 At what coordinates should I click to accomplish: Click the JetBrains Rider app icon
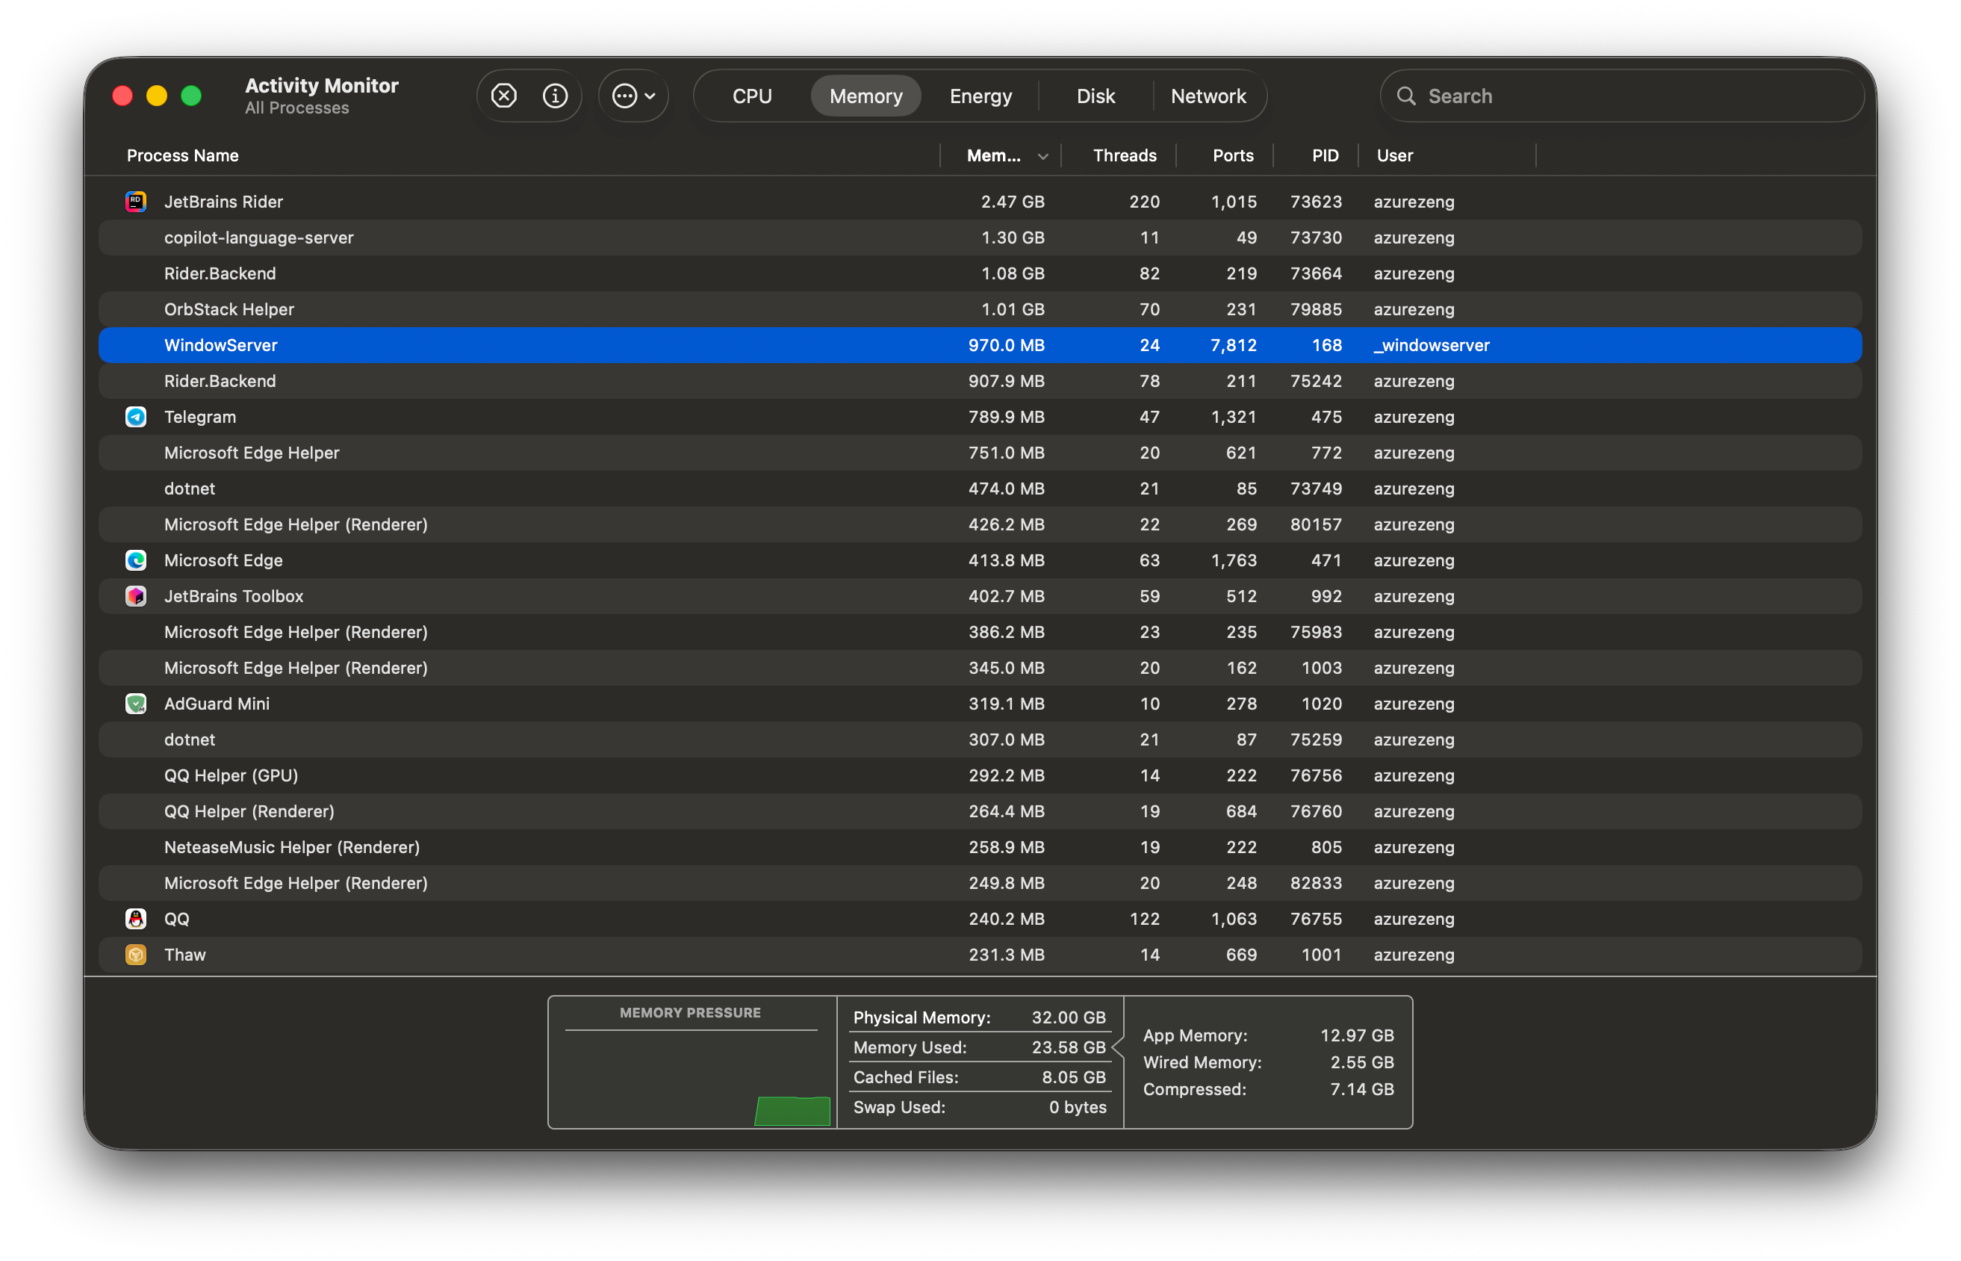pyautogui.click(x=136, y=202)
